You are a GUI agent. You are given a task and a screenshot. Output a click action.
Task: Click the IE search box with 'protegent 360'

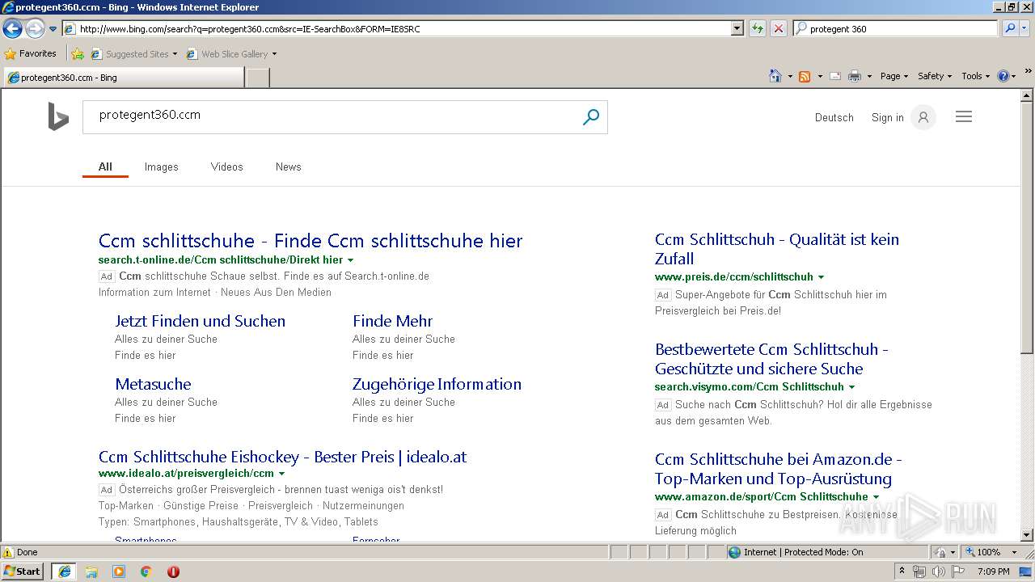coord(895,28)
